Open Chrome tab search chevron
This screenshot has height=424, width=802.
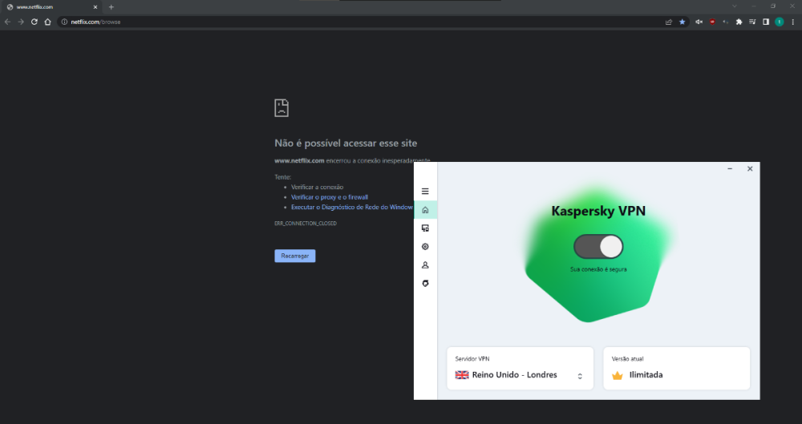735,6
